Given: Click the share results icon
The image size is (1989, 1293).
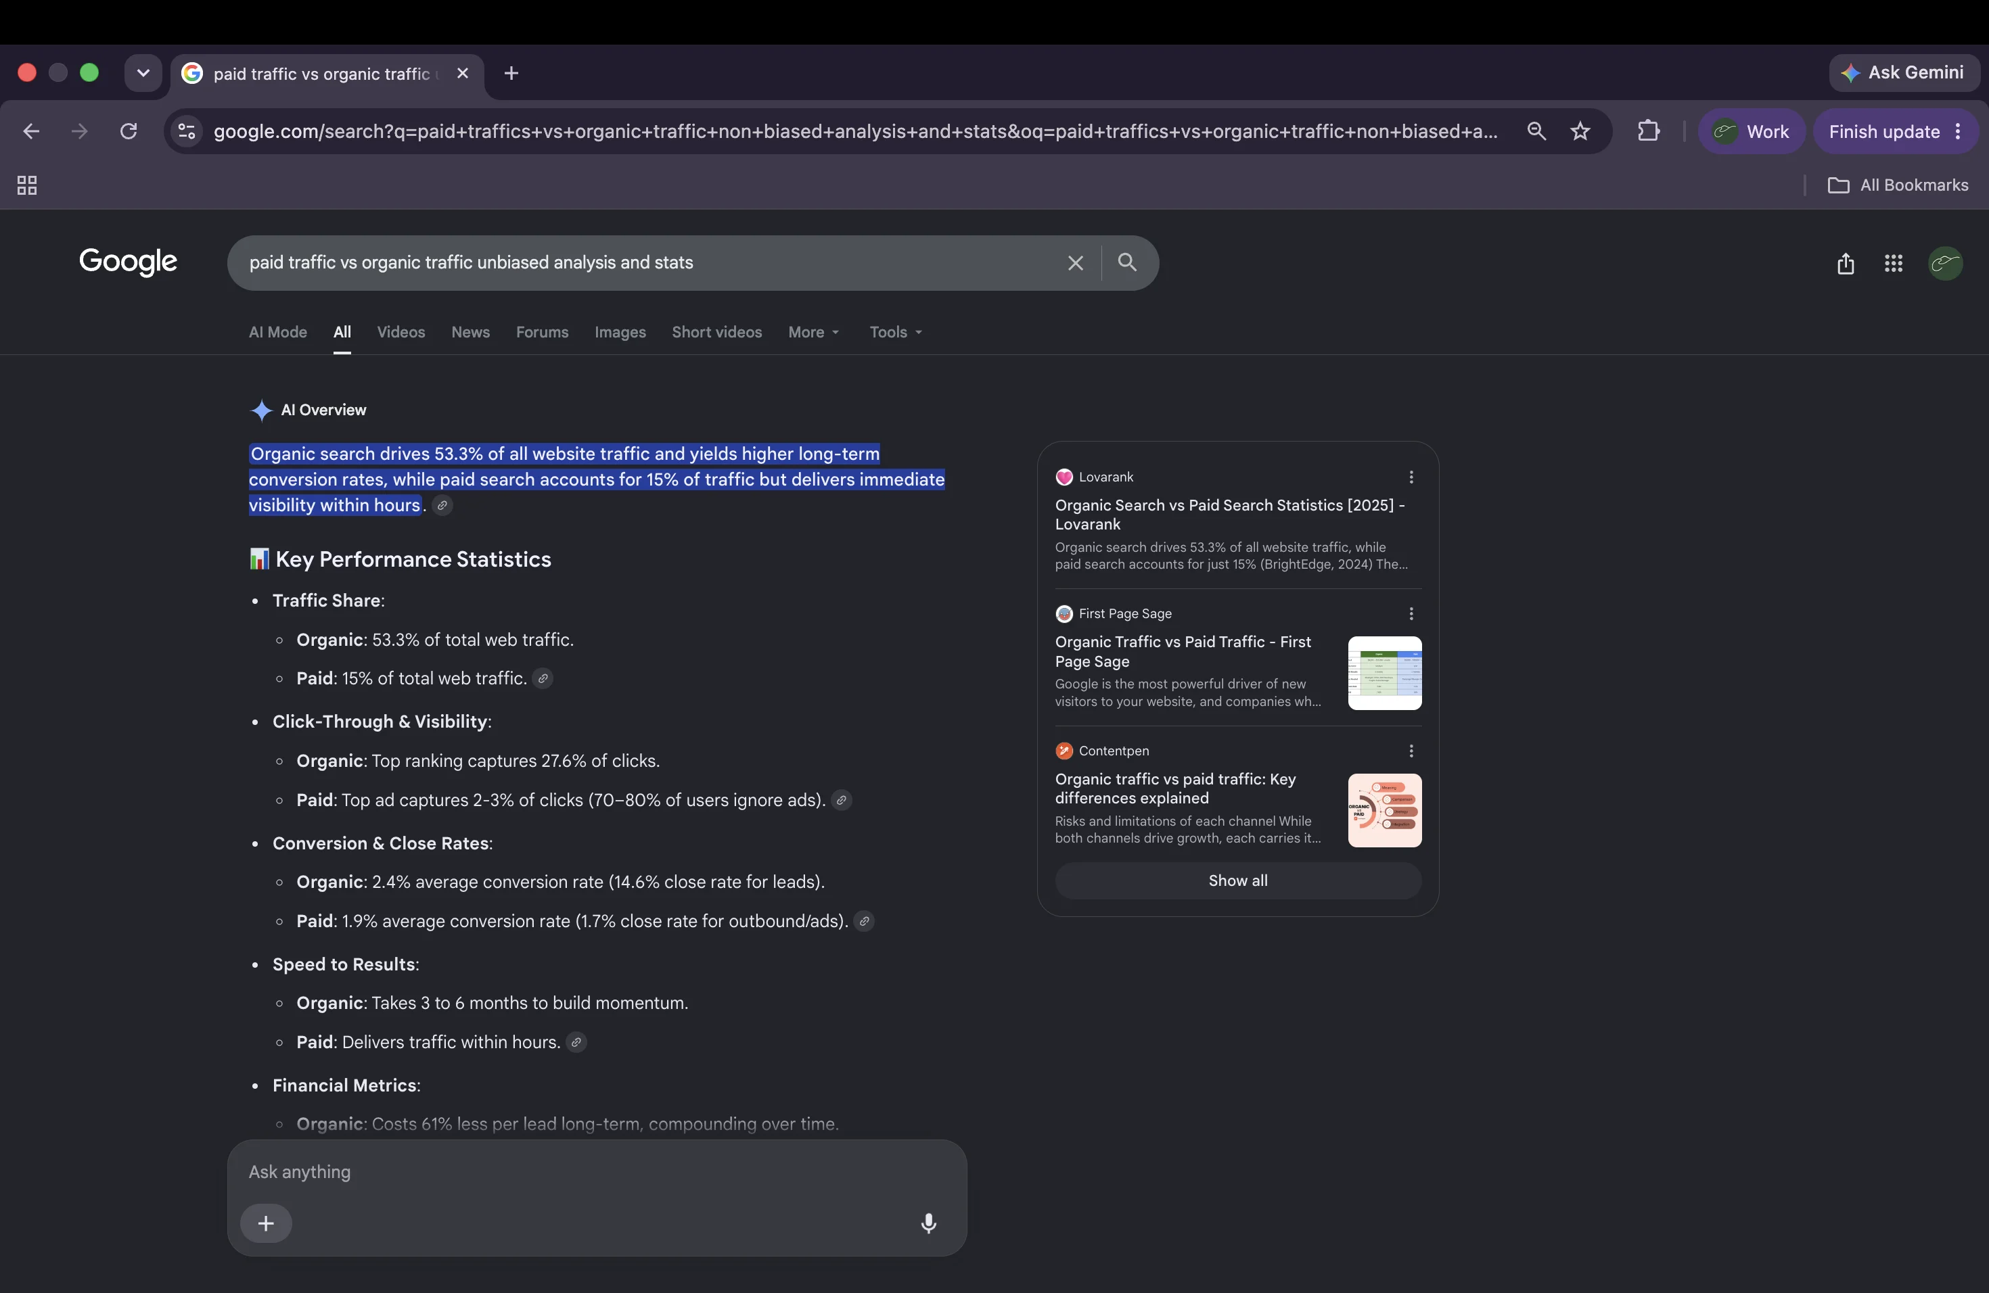Looking at the screenshot, I should 1846,264.
